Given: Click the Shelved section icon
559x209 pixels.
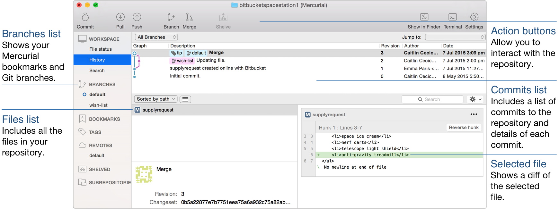Looking at the screenshot, I should pos(82,169).
